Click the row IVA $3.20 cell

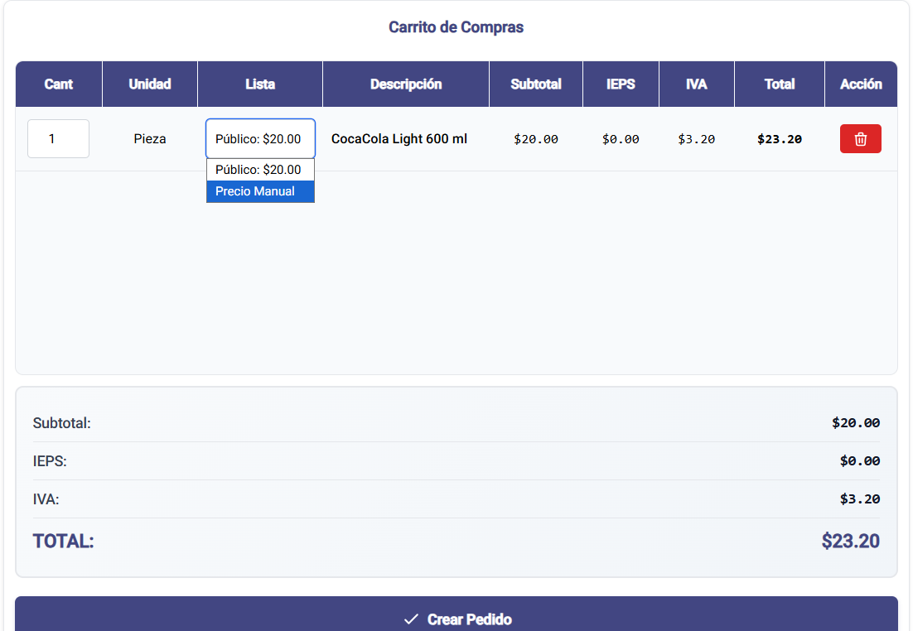tap(697, 139)
